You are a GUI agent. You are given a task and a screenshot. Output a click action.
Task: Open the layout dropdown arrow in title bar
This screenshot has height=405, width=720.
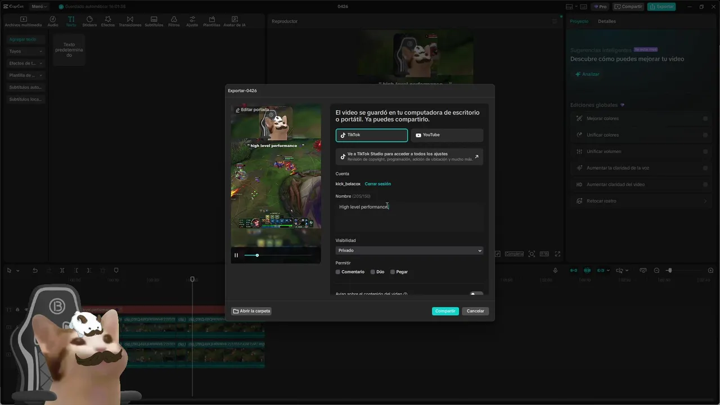tap(577, 7)
